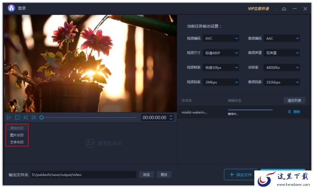
Task: Click 删除 for the mixkit file
Action: click(x=297, y=112)
